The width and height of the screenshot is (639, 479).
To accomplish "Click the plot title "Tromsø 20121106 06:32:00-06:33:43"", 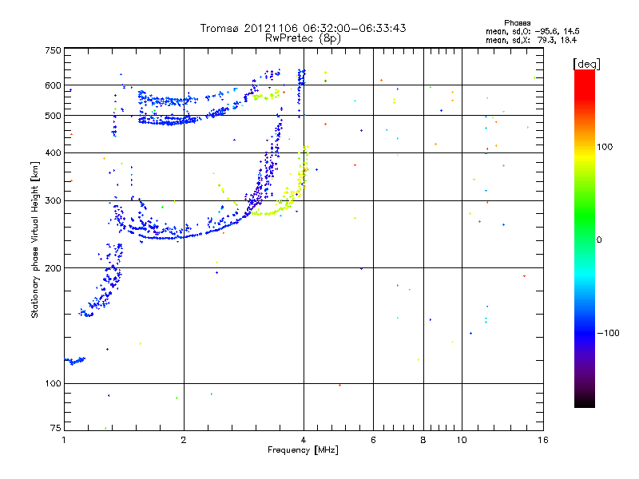I will click(303, 28).
